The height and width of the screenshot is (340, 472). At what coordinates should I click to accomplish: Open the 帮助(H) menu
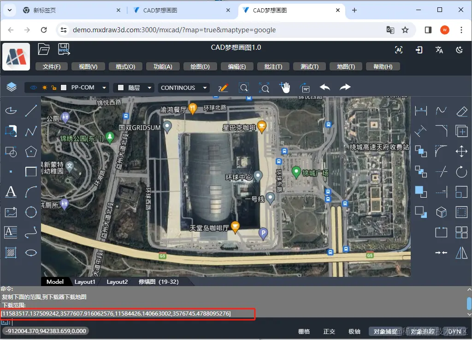383,66
